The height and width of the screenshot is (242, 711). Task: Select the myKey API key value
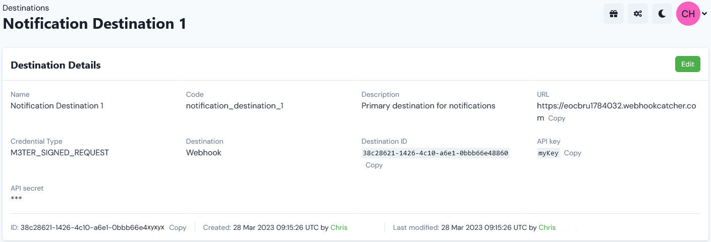(x=549, y=153)
